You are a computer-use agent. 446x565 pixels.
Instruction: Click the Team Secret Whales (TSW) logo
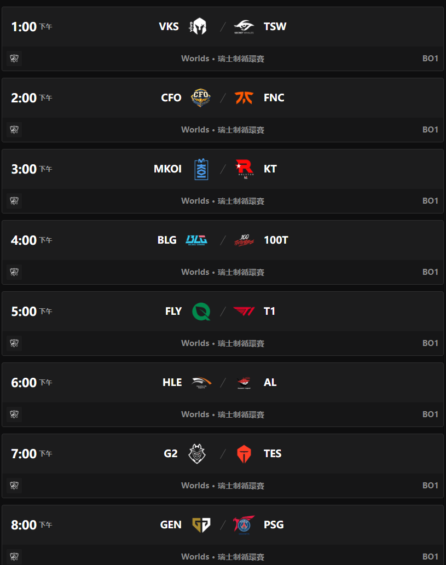244,27
